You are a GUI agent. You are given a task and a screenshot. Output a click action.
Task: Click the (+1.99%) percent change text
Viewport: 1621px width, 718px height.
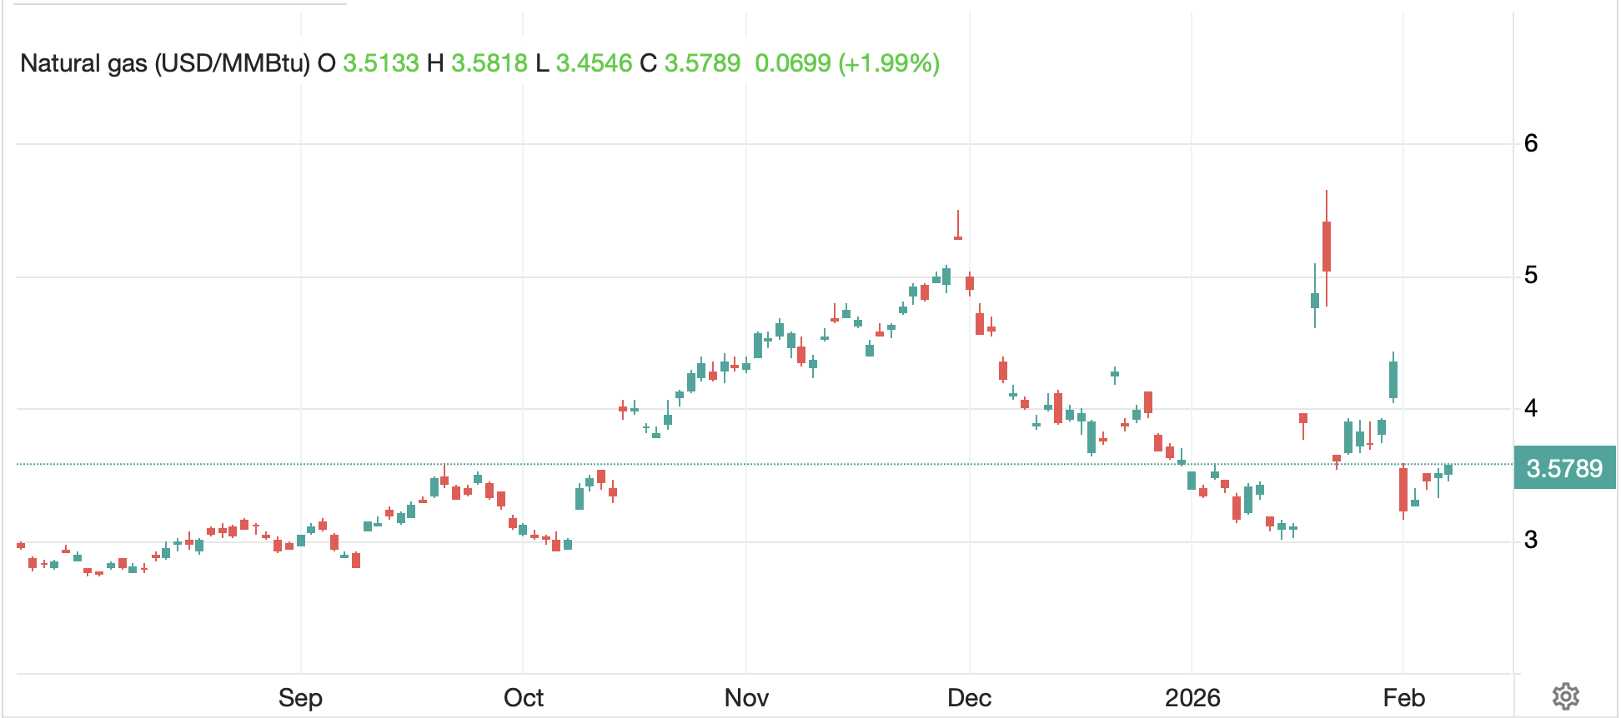coord(889,63)
